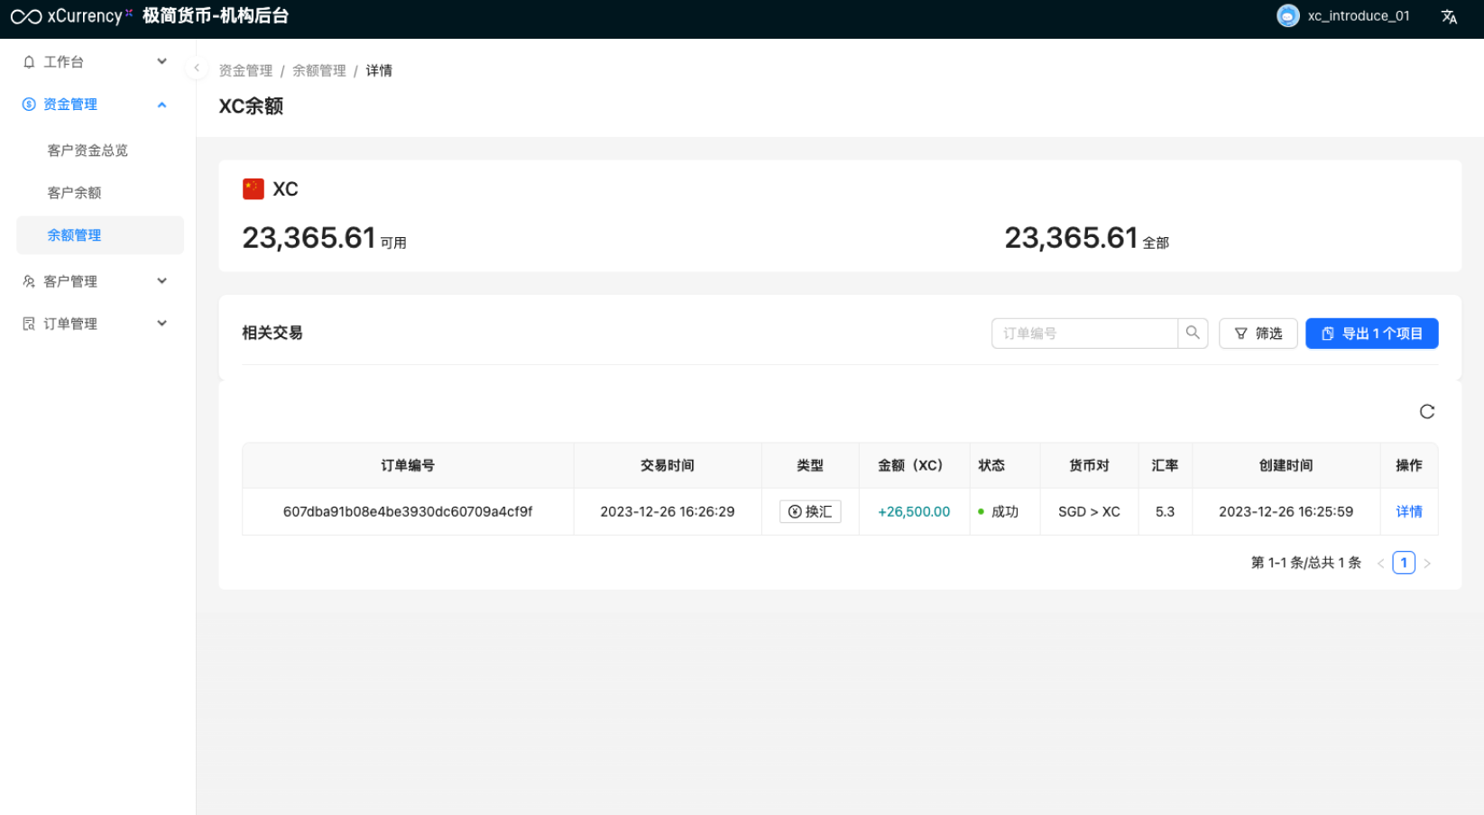Collapse the sidebar with arrow icon
Viewport: 1484px width, 815px height.
point(197,68)
